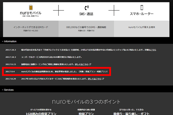Open こちら link in first 2017.10.3 notice

(x=153, y=50)
